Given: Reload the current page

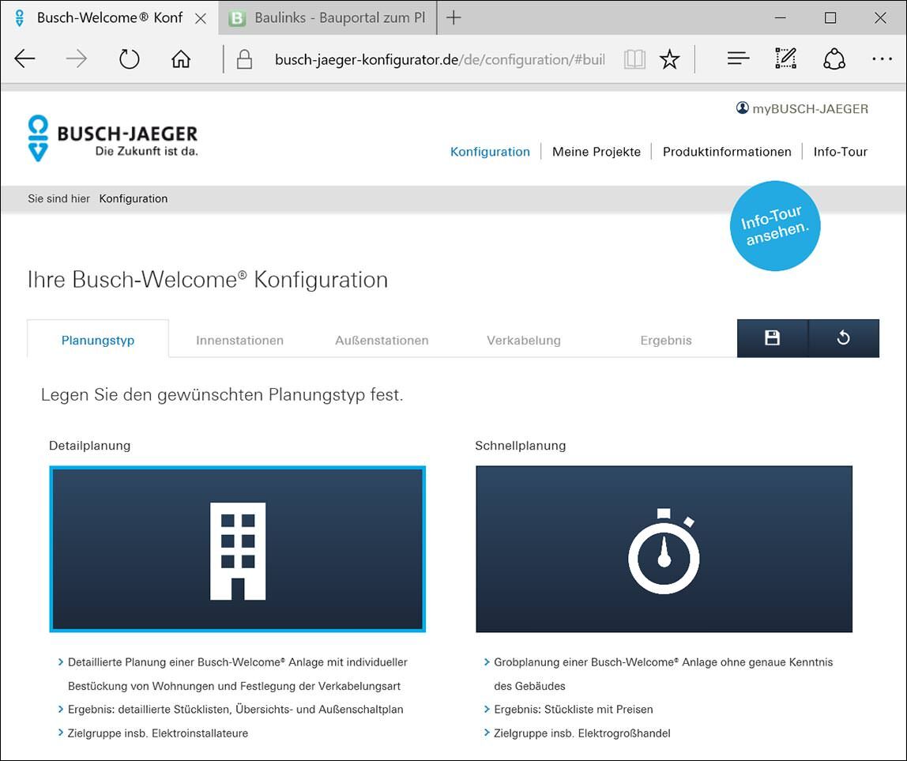Looking at the screenshot, I should 129,59.
